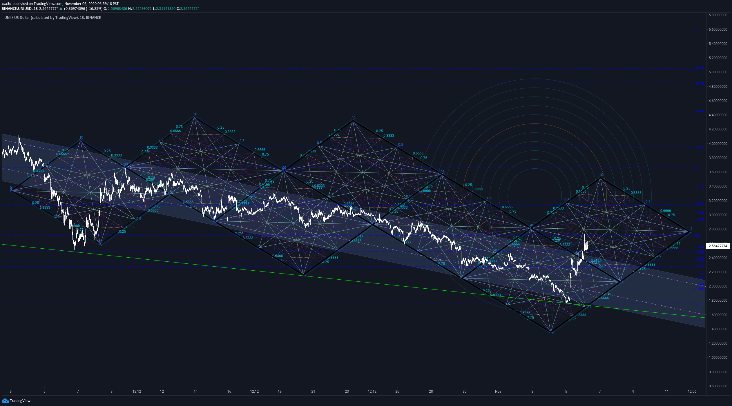
Task: Click the 4.00000000 price axis label
Action: coord(718,144)
